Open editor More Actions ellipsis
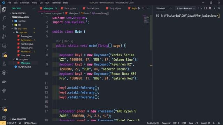The height and width of the screenshot is (125, 223). pyautogui.click(x=148, y=8)
